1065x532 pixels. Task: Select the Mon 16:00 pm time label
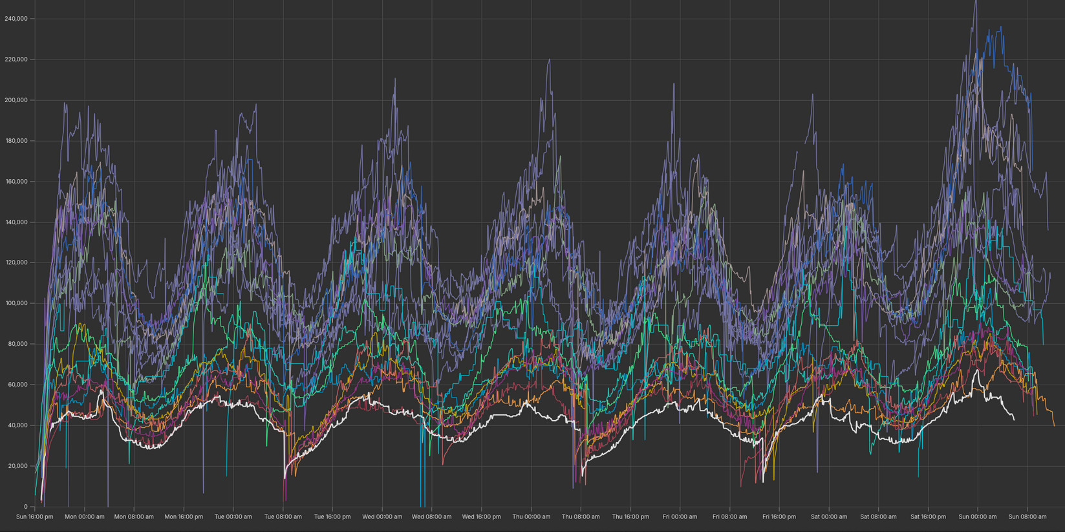click(184, 516)
